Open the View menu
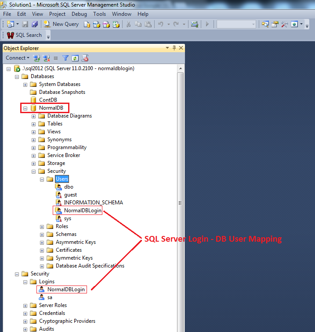315x332 pixels. [37, 14]
